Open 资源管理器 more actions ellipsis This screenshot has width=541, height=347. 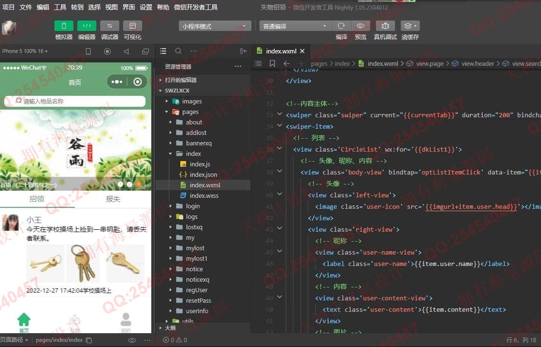click(238, 67)
